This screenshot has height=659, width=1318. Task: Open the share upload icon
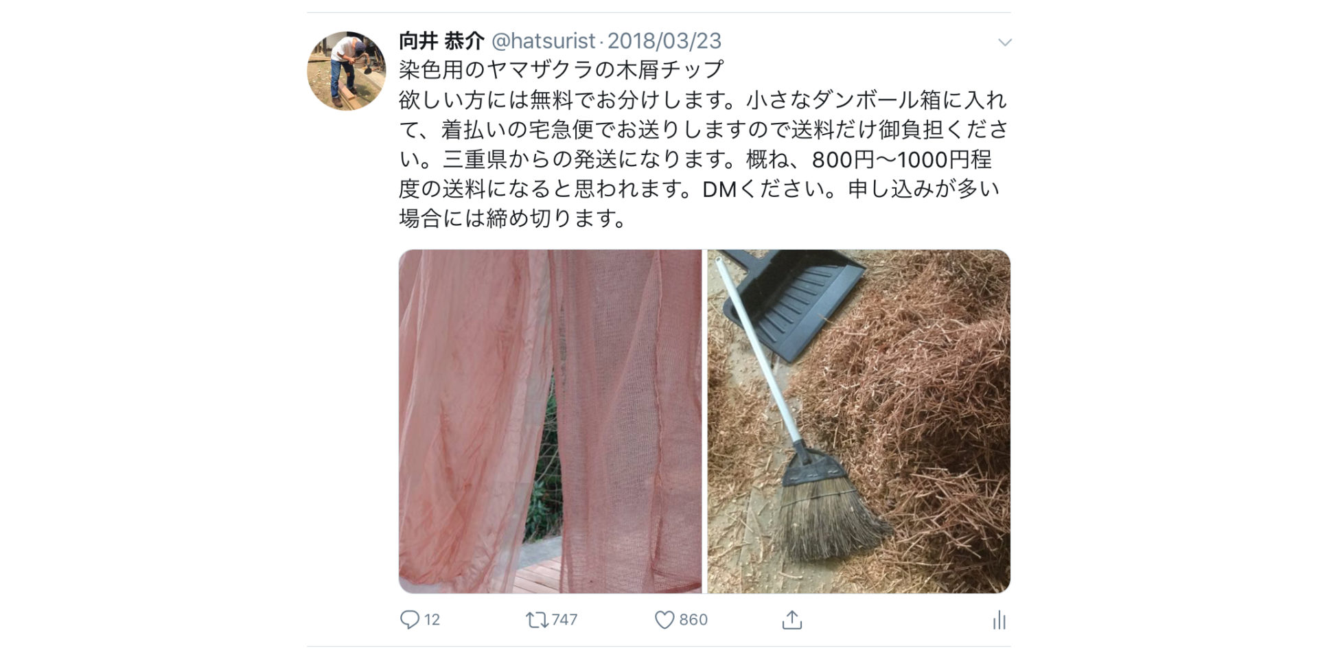(791, 620)
